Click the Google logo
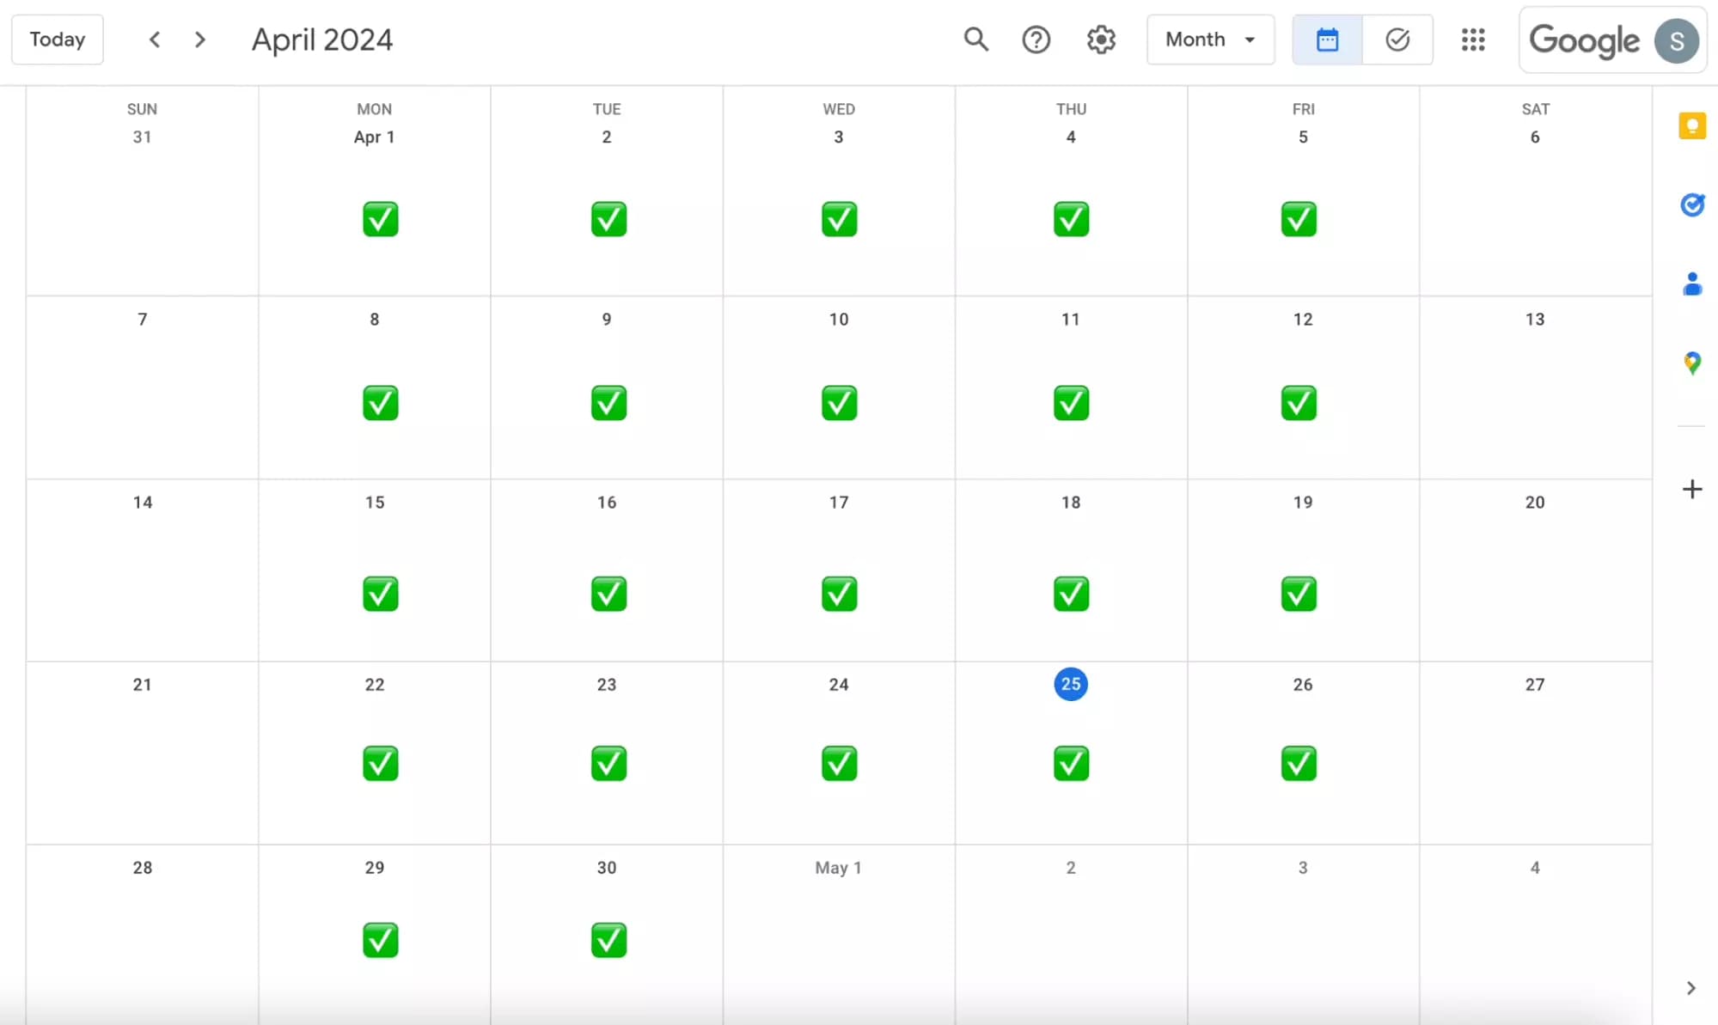Screen dimensions: 1718x1025 (x=1584, y=40)
